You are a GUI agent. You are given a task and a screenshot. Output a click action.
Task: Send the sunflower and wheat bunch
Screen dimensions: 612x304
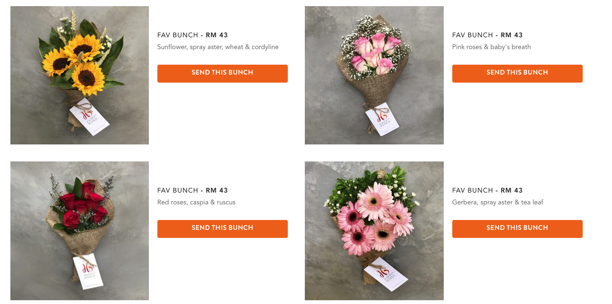pyautogui.click(x=223, y=74)
